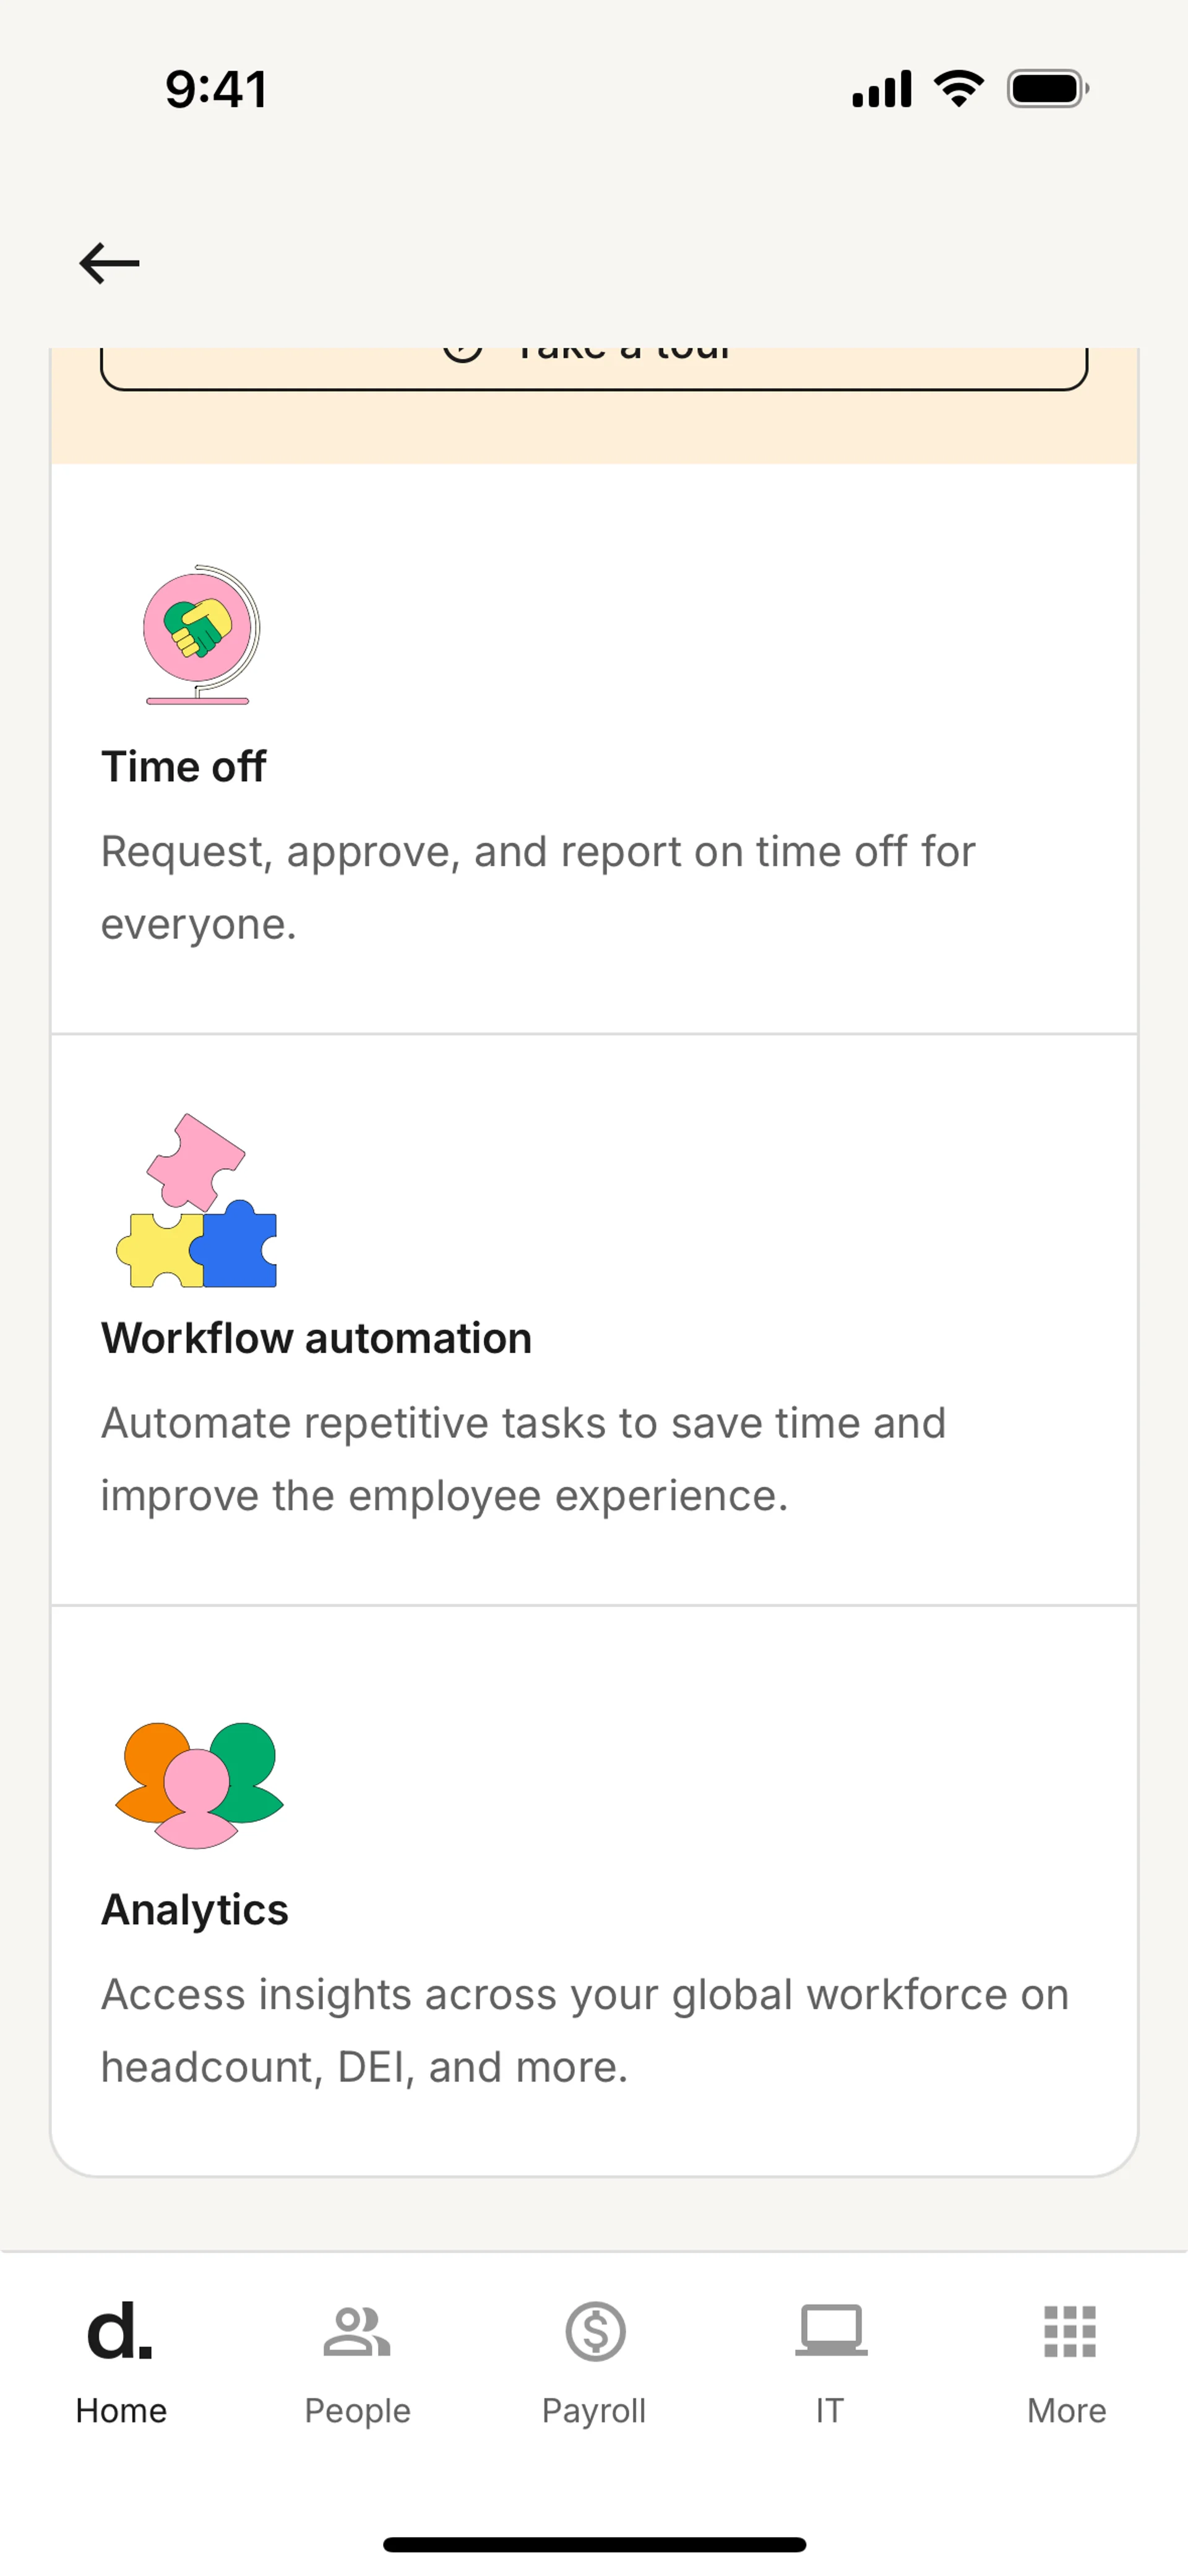Open the Workflow automation heading
The width and height of the screenshot is (1188, 2576).
pos(316,1338)
